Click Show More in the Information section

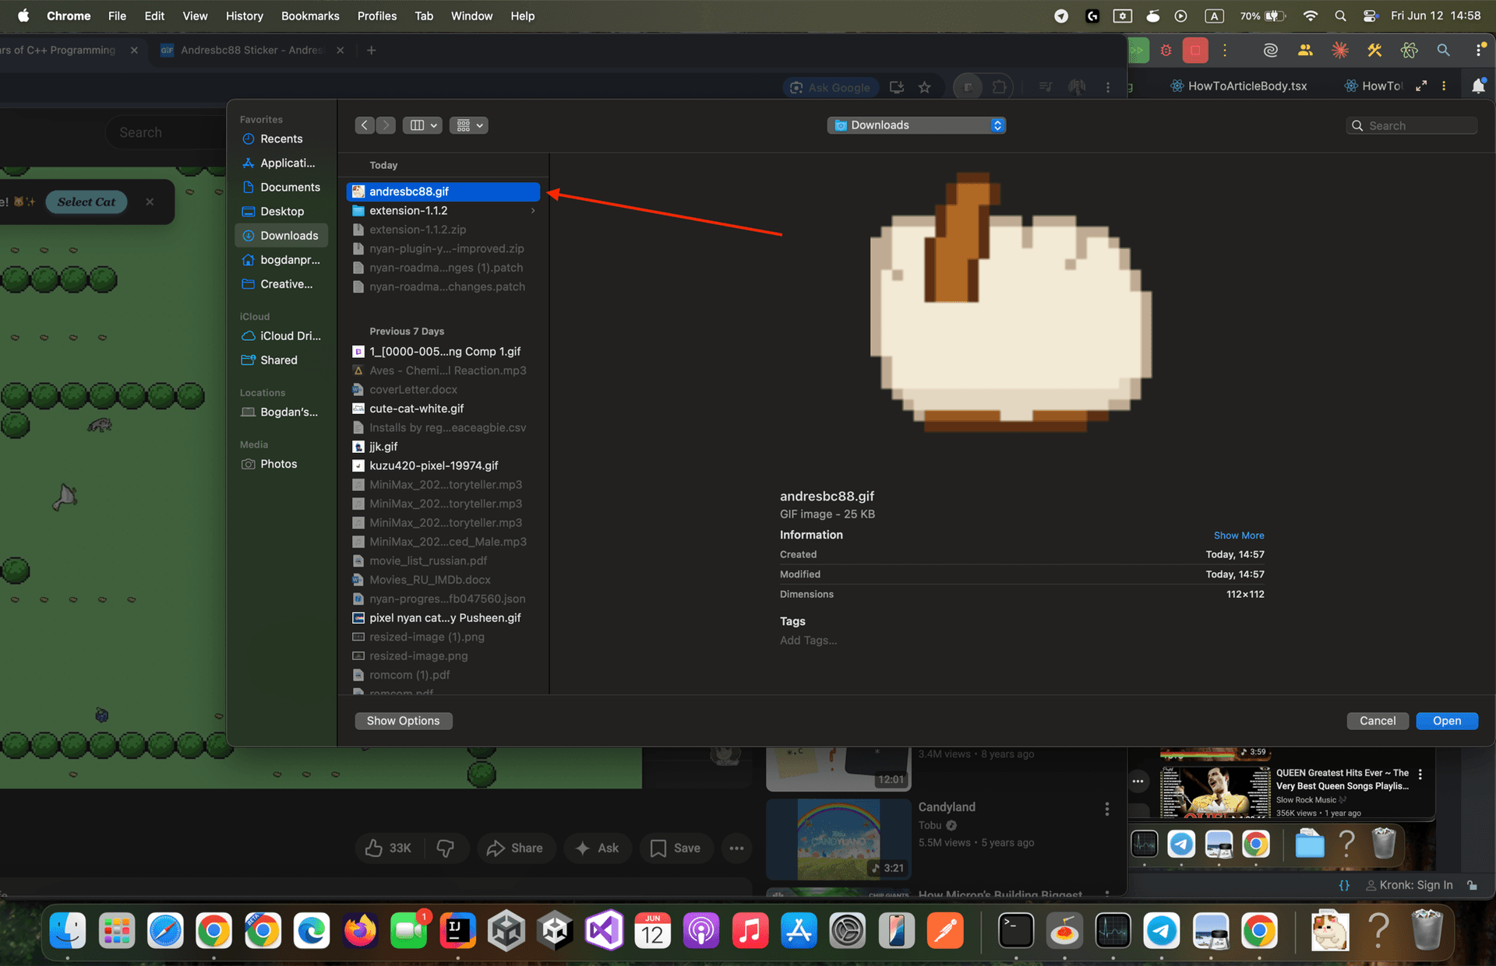point(1239,536)
